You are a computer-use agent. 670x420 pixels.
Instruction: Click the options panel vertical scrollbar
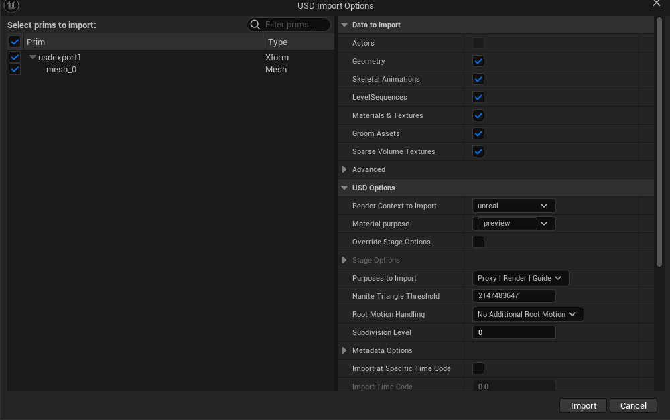point(659,142)
